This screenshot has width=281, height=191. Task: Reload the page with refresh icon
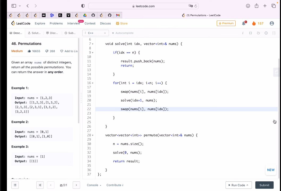(196, 6)
